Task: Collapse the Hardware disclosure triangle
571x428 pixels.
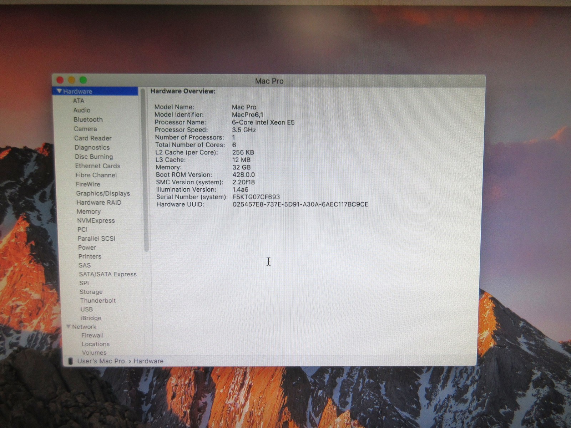Action: click(x=59, y=91)
